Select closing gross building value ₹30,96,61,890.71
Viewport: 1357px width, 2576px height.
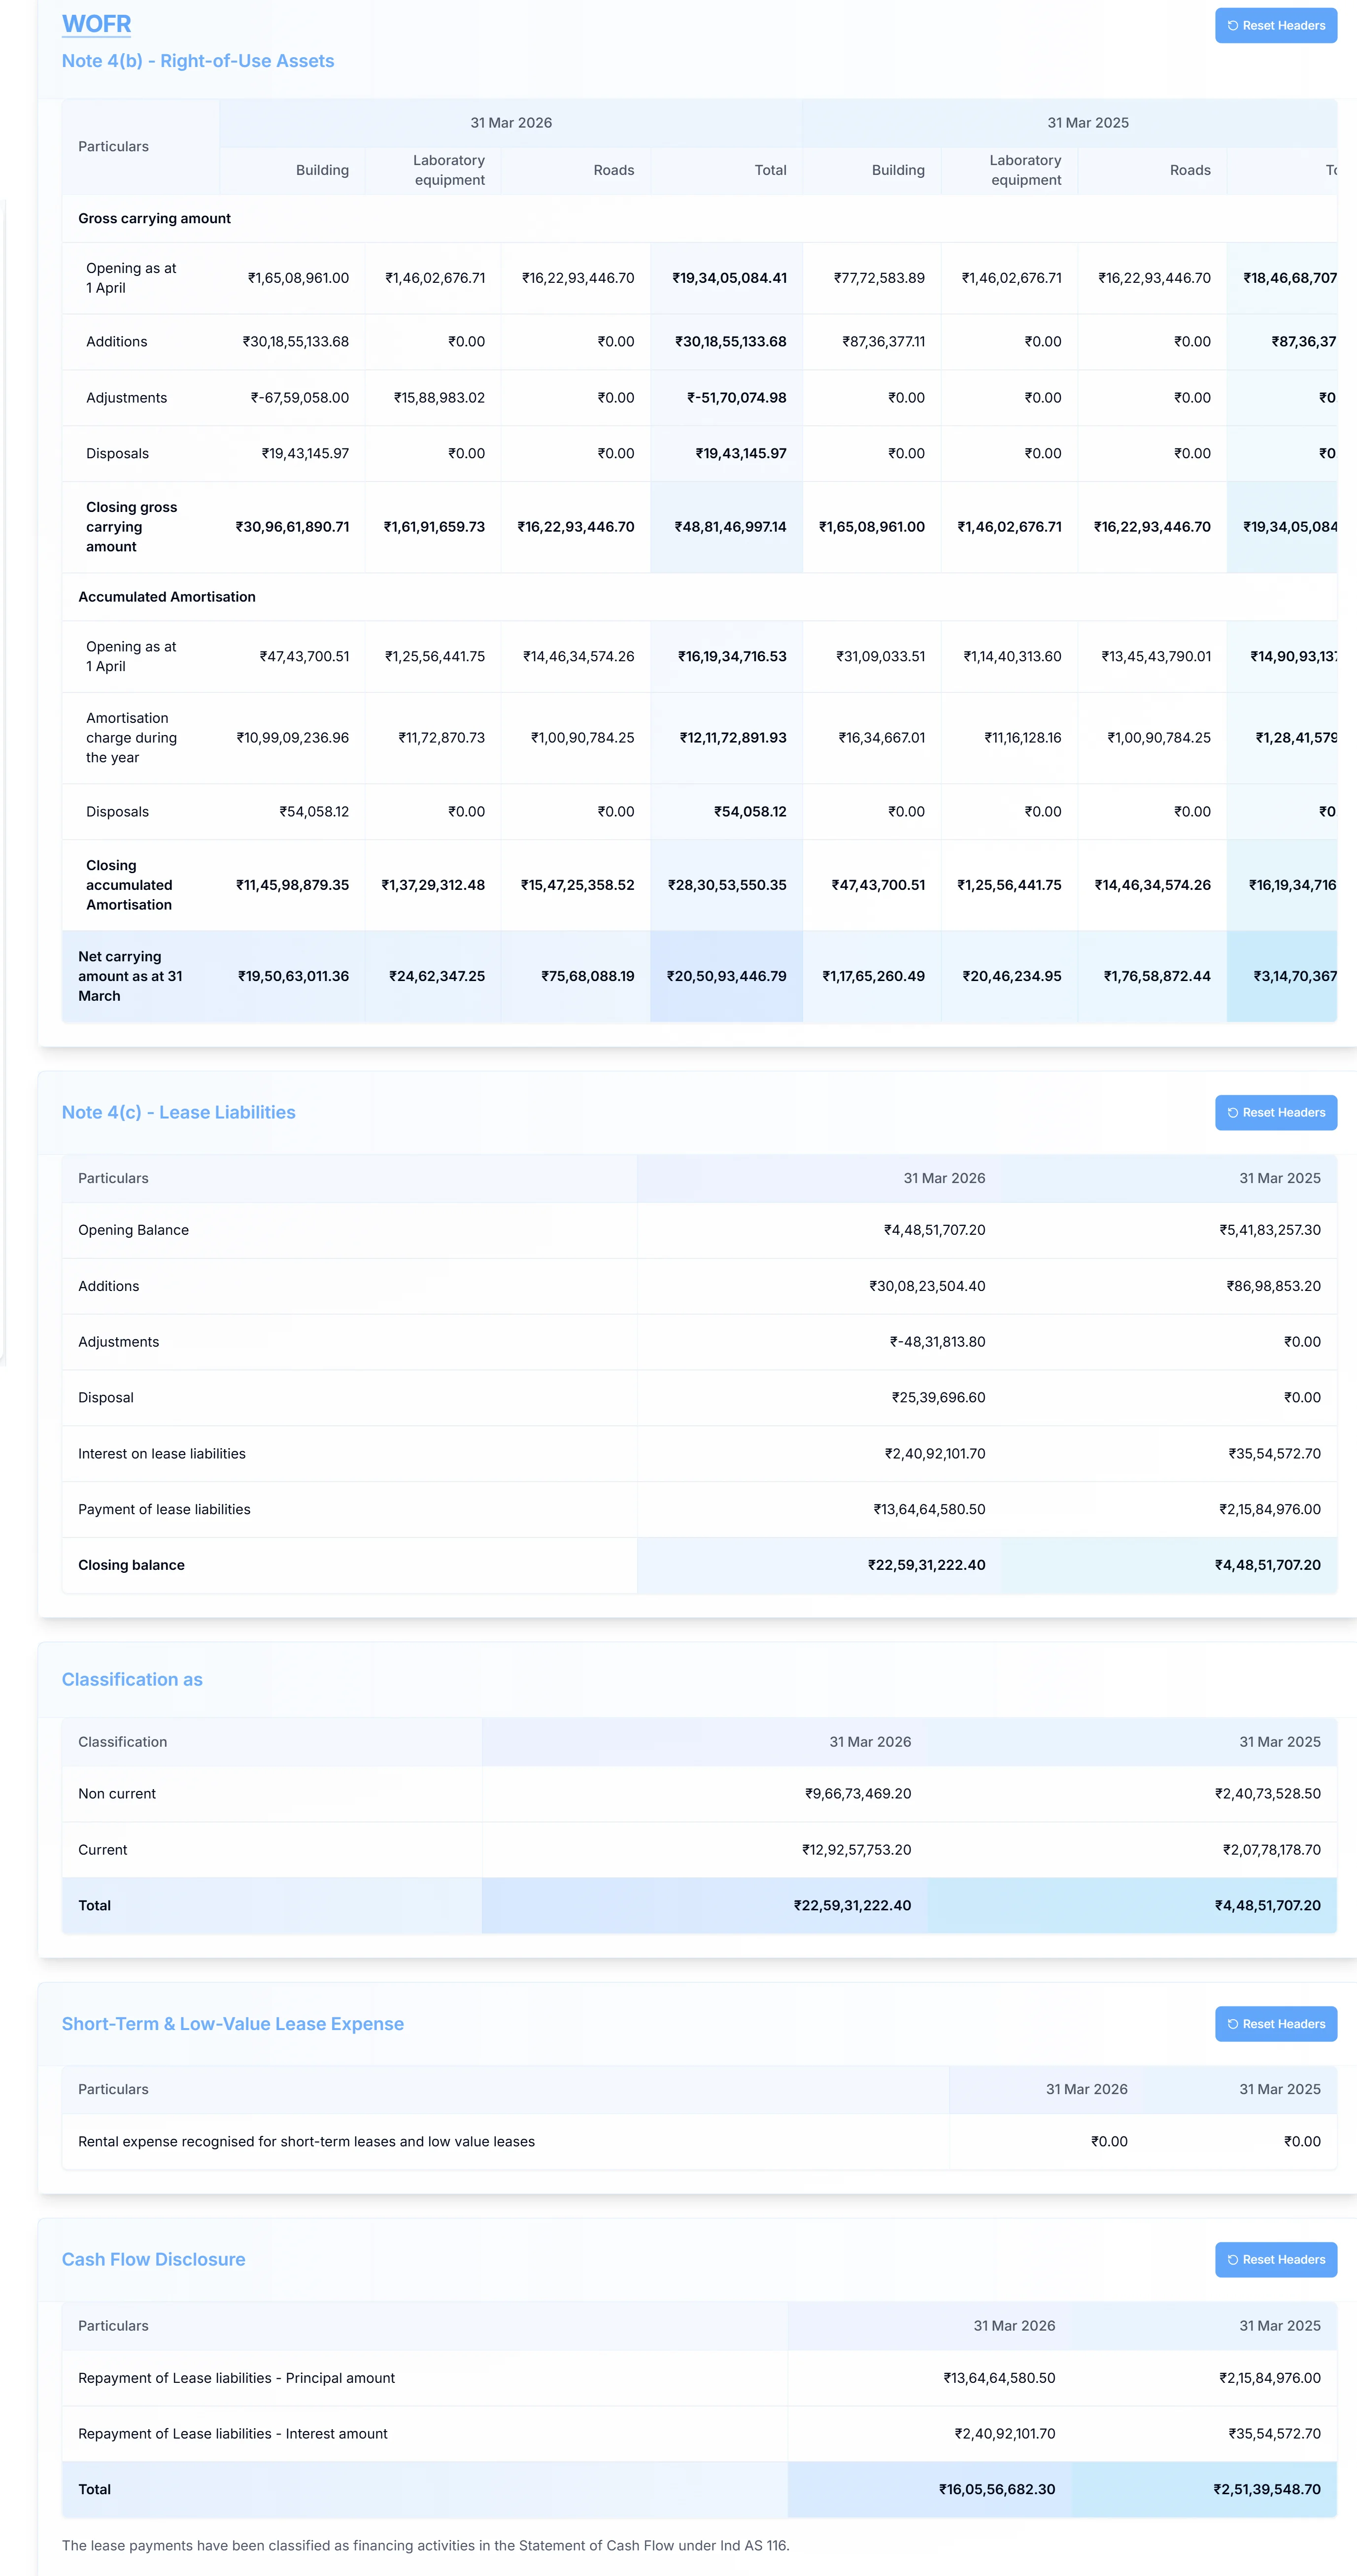point(292,527)
